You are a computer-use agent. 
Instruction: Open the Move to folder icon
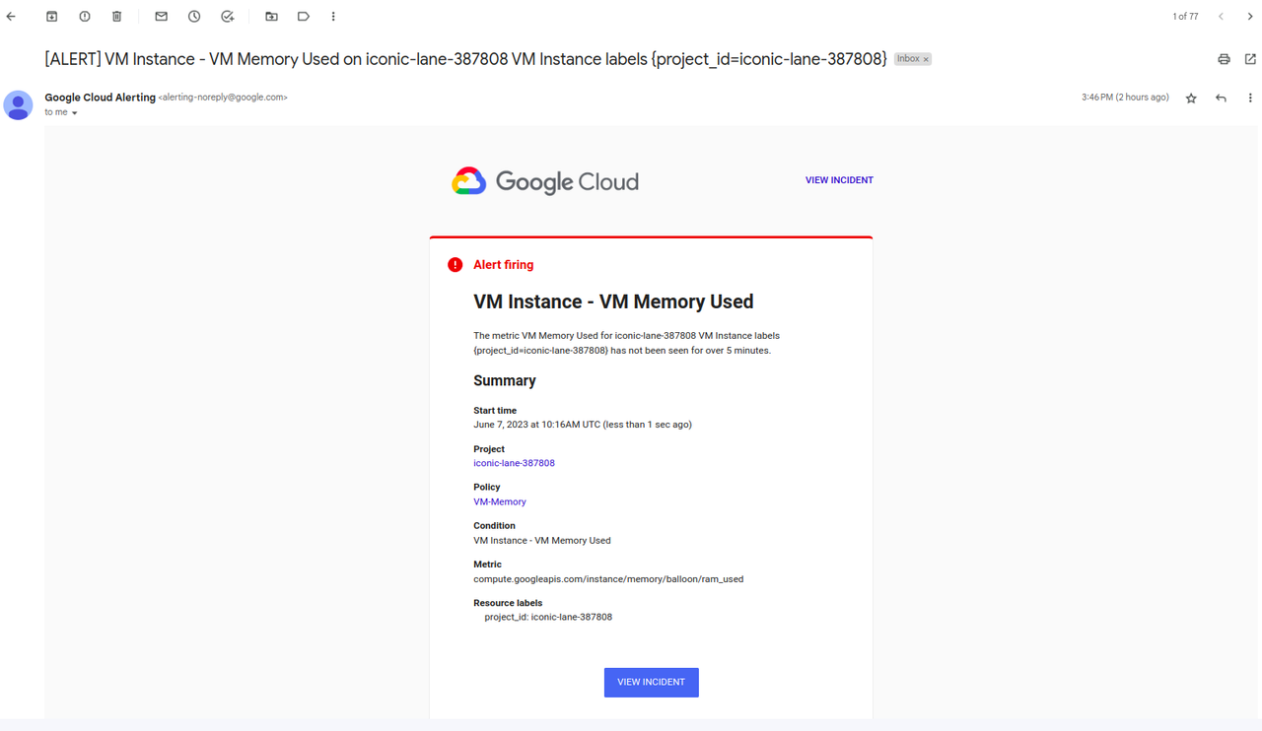click(271, 17)
